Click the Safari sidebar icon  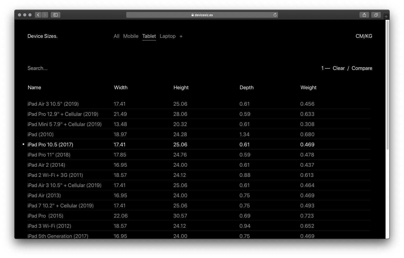pyautogui.click(x=55, y=15)
